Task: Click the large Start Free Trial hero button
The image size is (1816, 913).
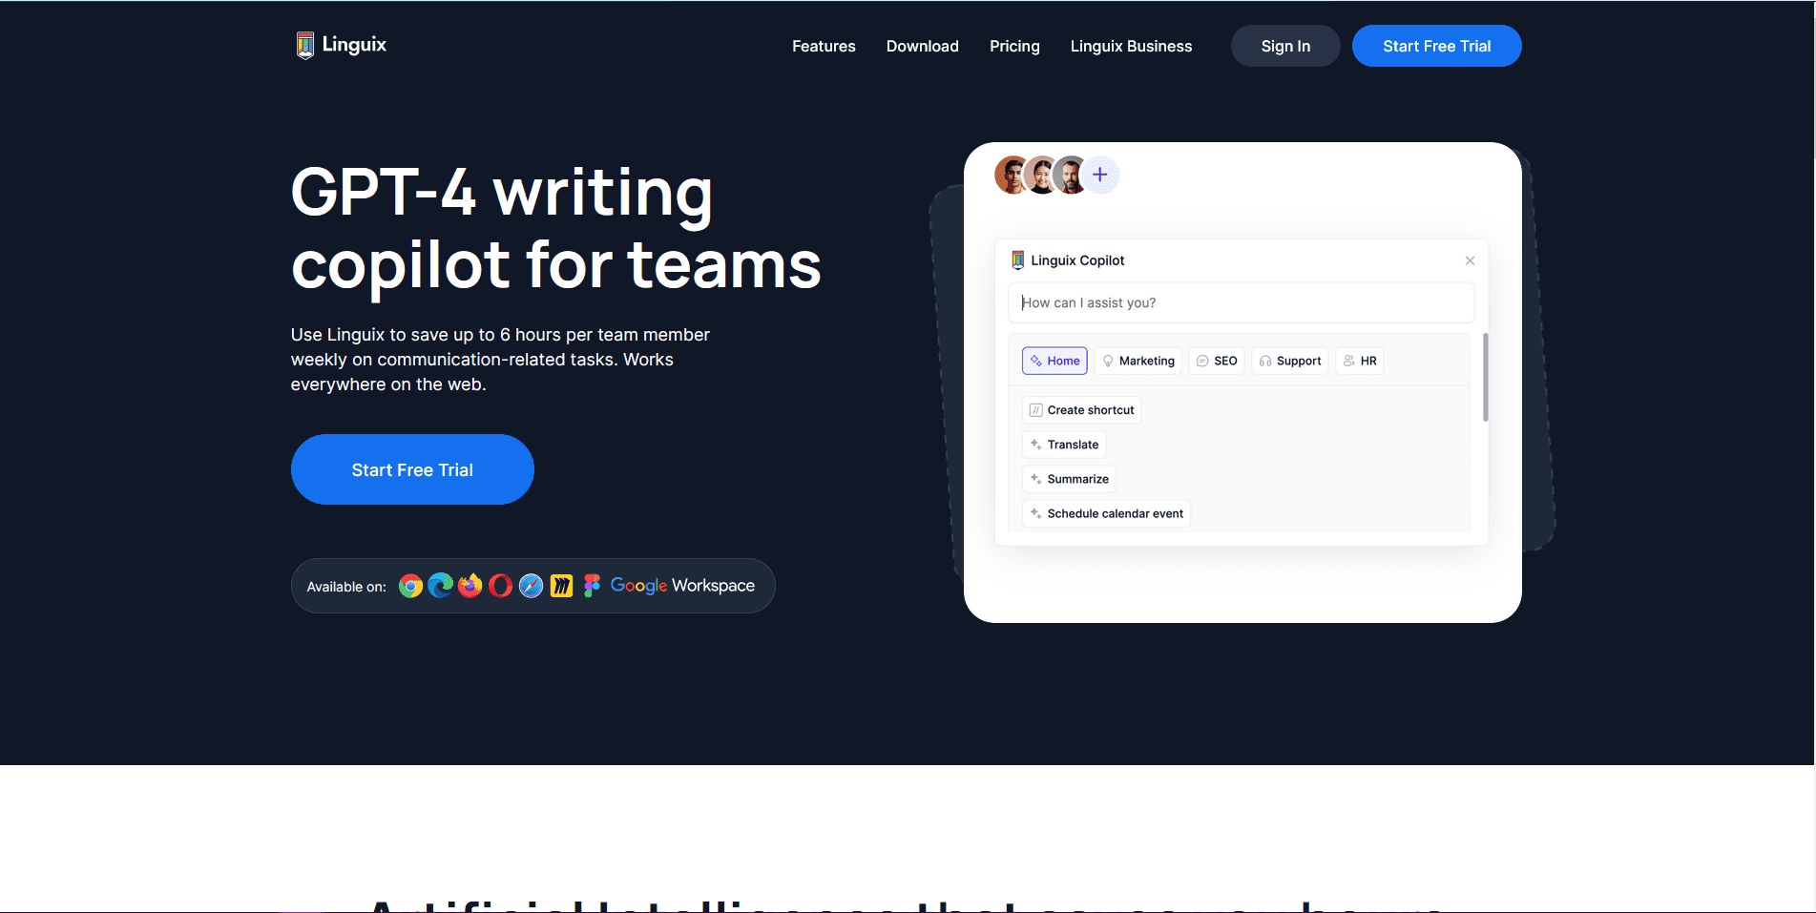Action: click(x=412, y=469)
